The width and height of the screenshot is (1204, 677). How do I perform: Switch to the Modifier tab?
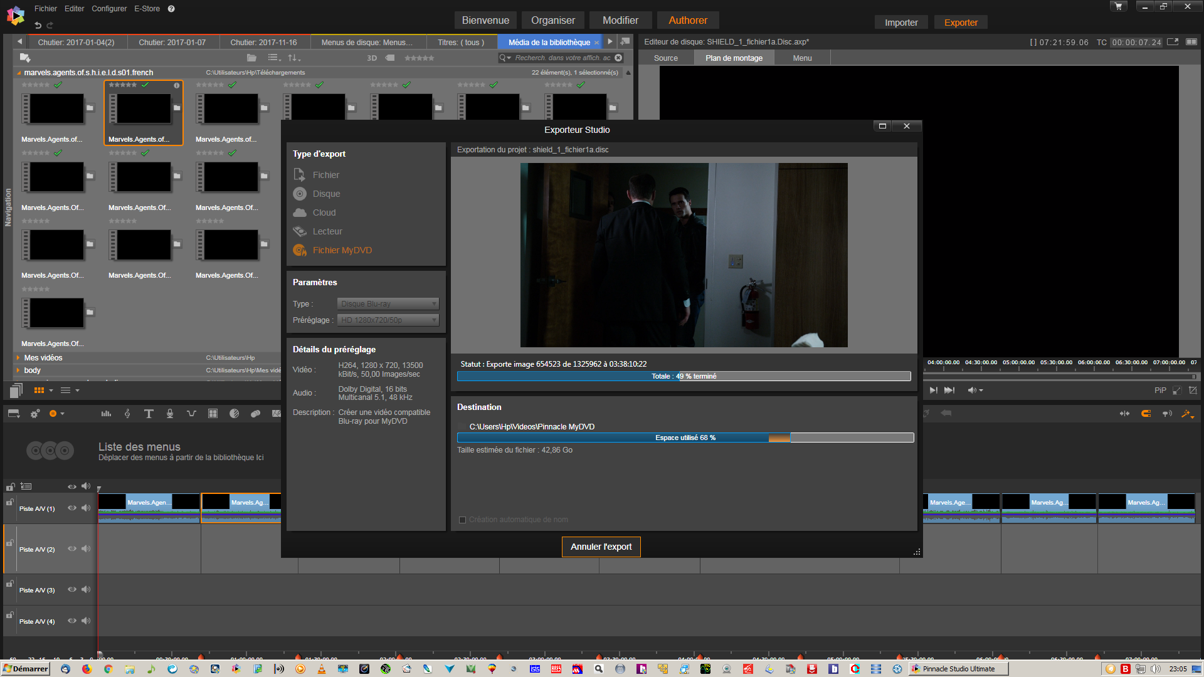pos(620,20)
